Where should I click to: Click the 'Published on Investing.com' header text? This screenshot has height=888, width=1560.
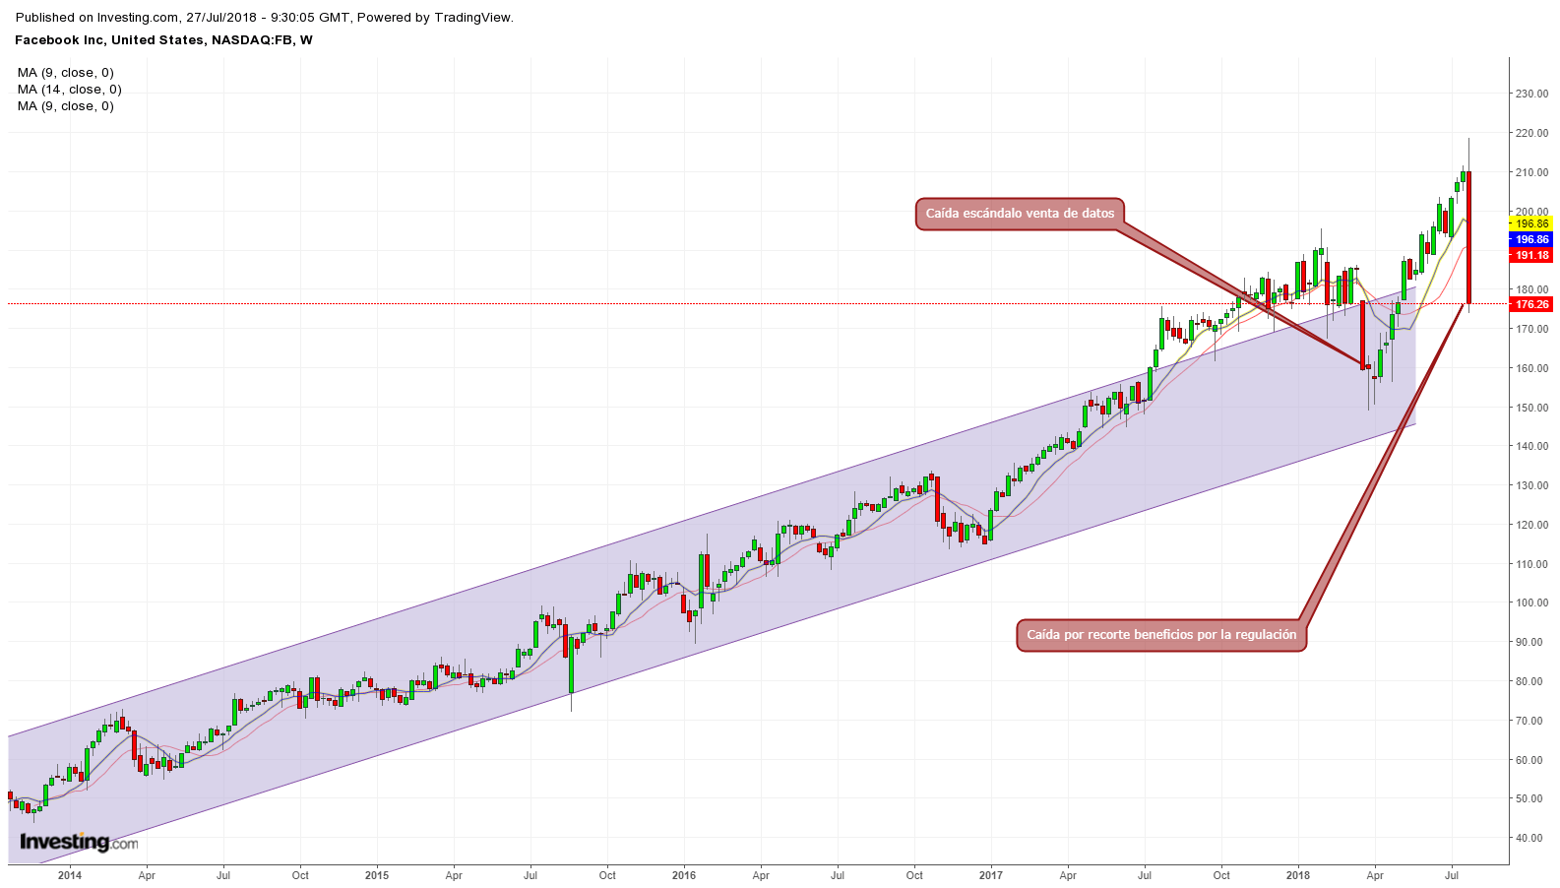point(264,18)
